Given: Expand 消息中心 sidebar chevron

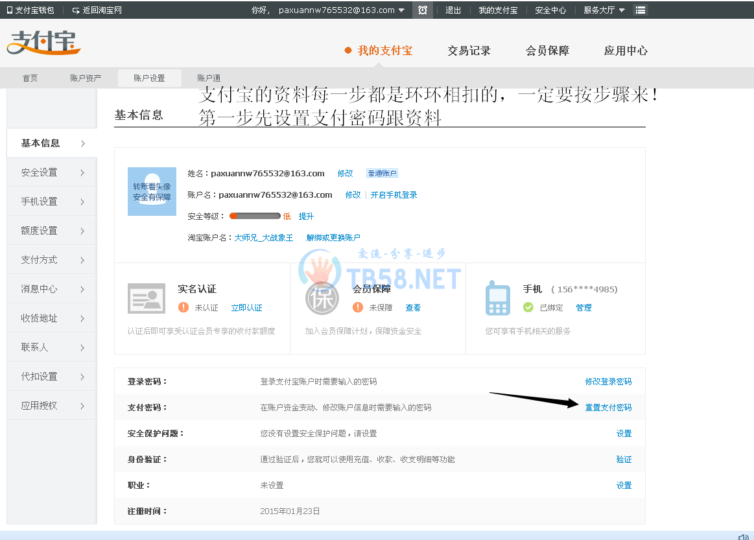Looking at the screenshot, I should coord(83,290).
